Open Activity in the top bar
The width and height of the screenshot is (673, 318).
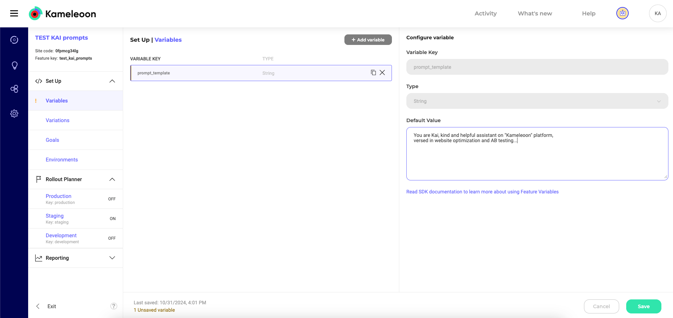(x=485, y=13)
